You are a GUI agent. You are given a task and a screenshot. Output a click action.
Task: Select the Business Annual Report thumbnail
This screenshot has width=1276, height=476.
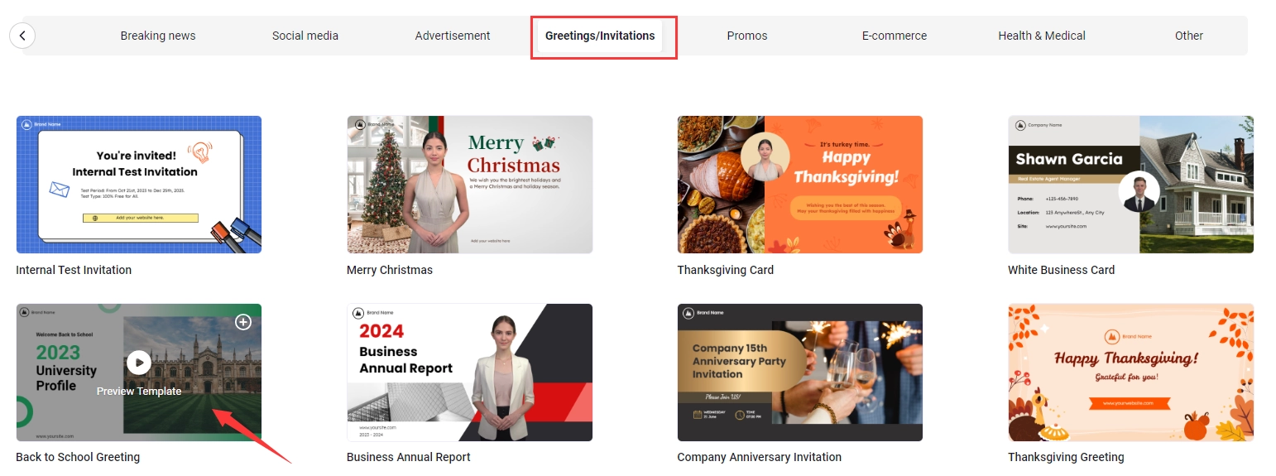pos(469,373)
